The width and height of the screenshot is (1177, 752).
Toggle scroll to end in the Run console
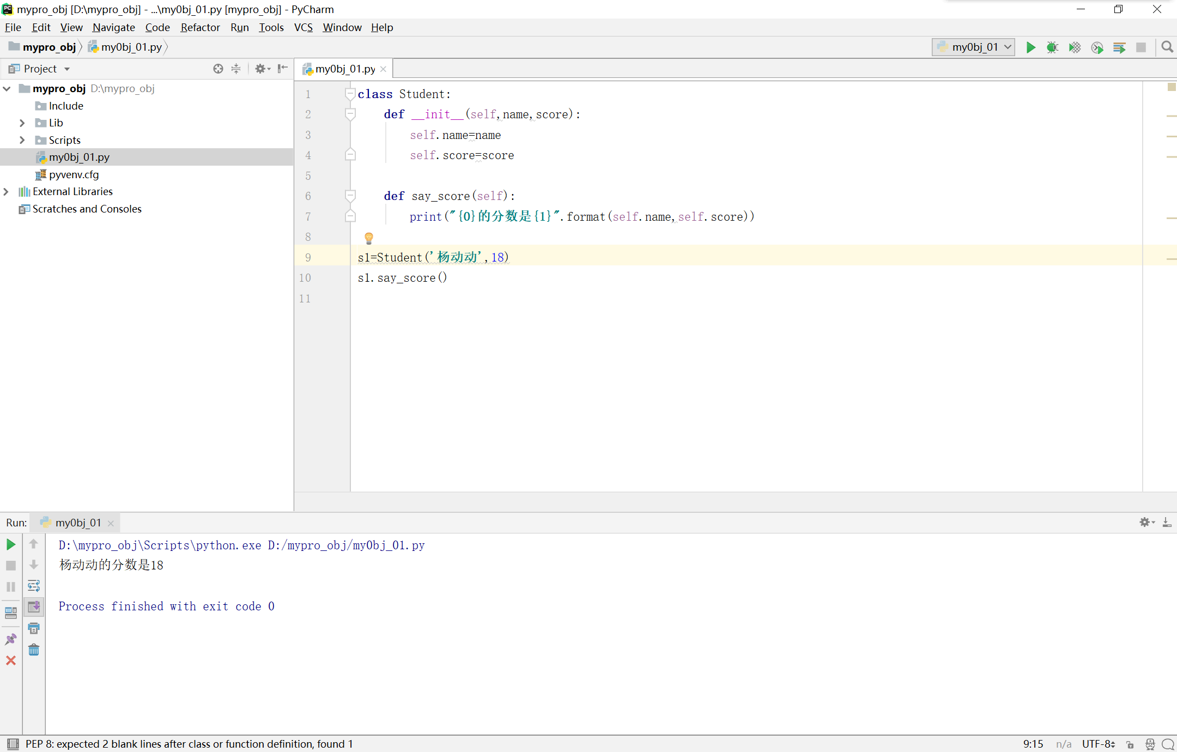point(34,607)
